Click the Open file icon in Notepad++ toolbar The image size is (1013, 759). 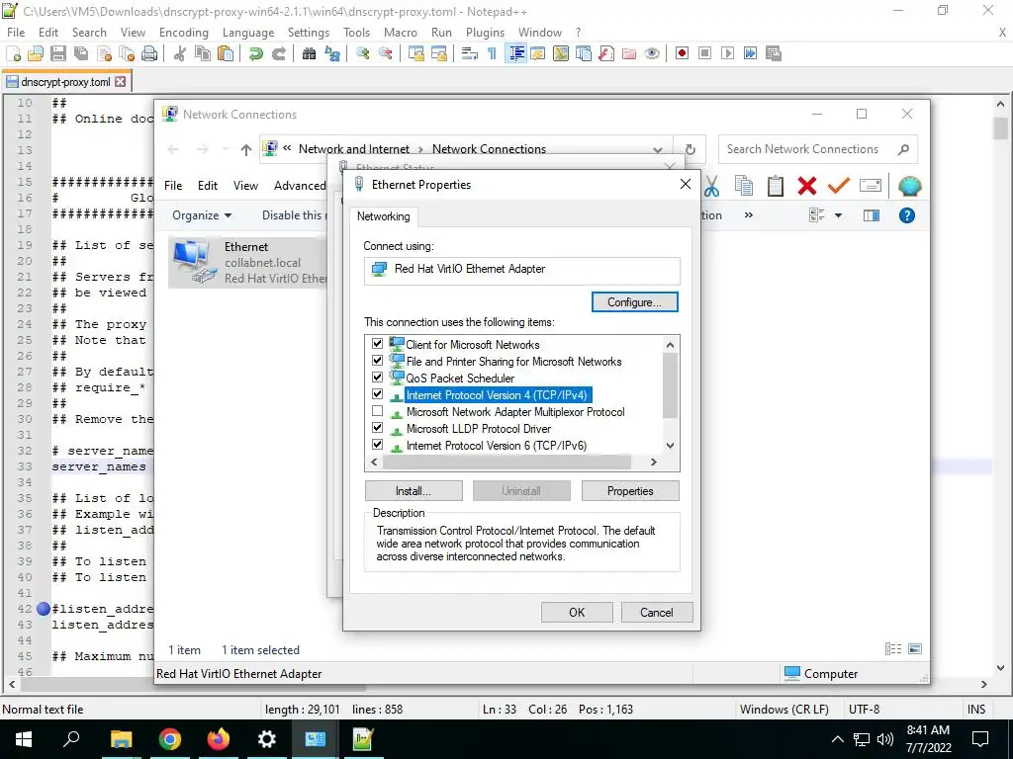click(36, 53)
